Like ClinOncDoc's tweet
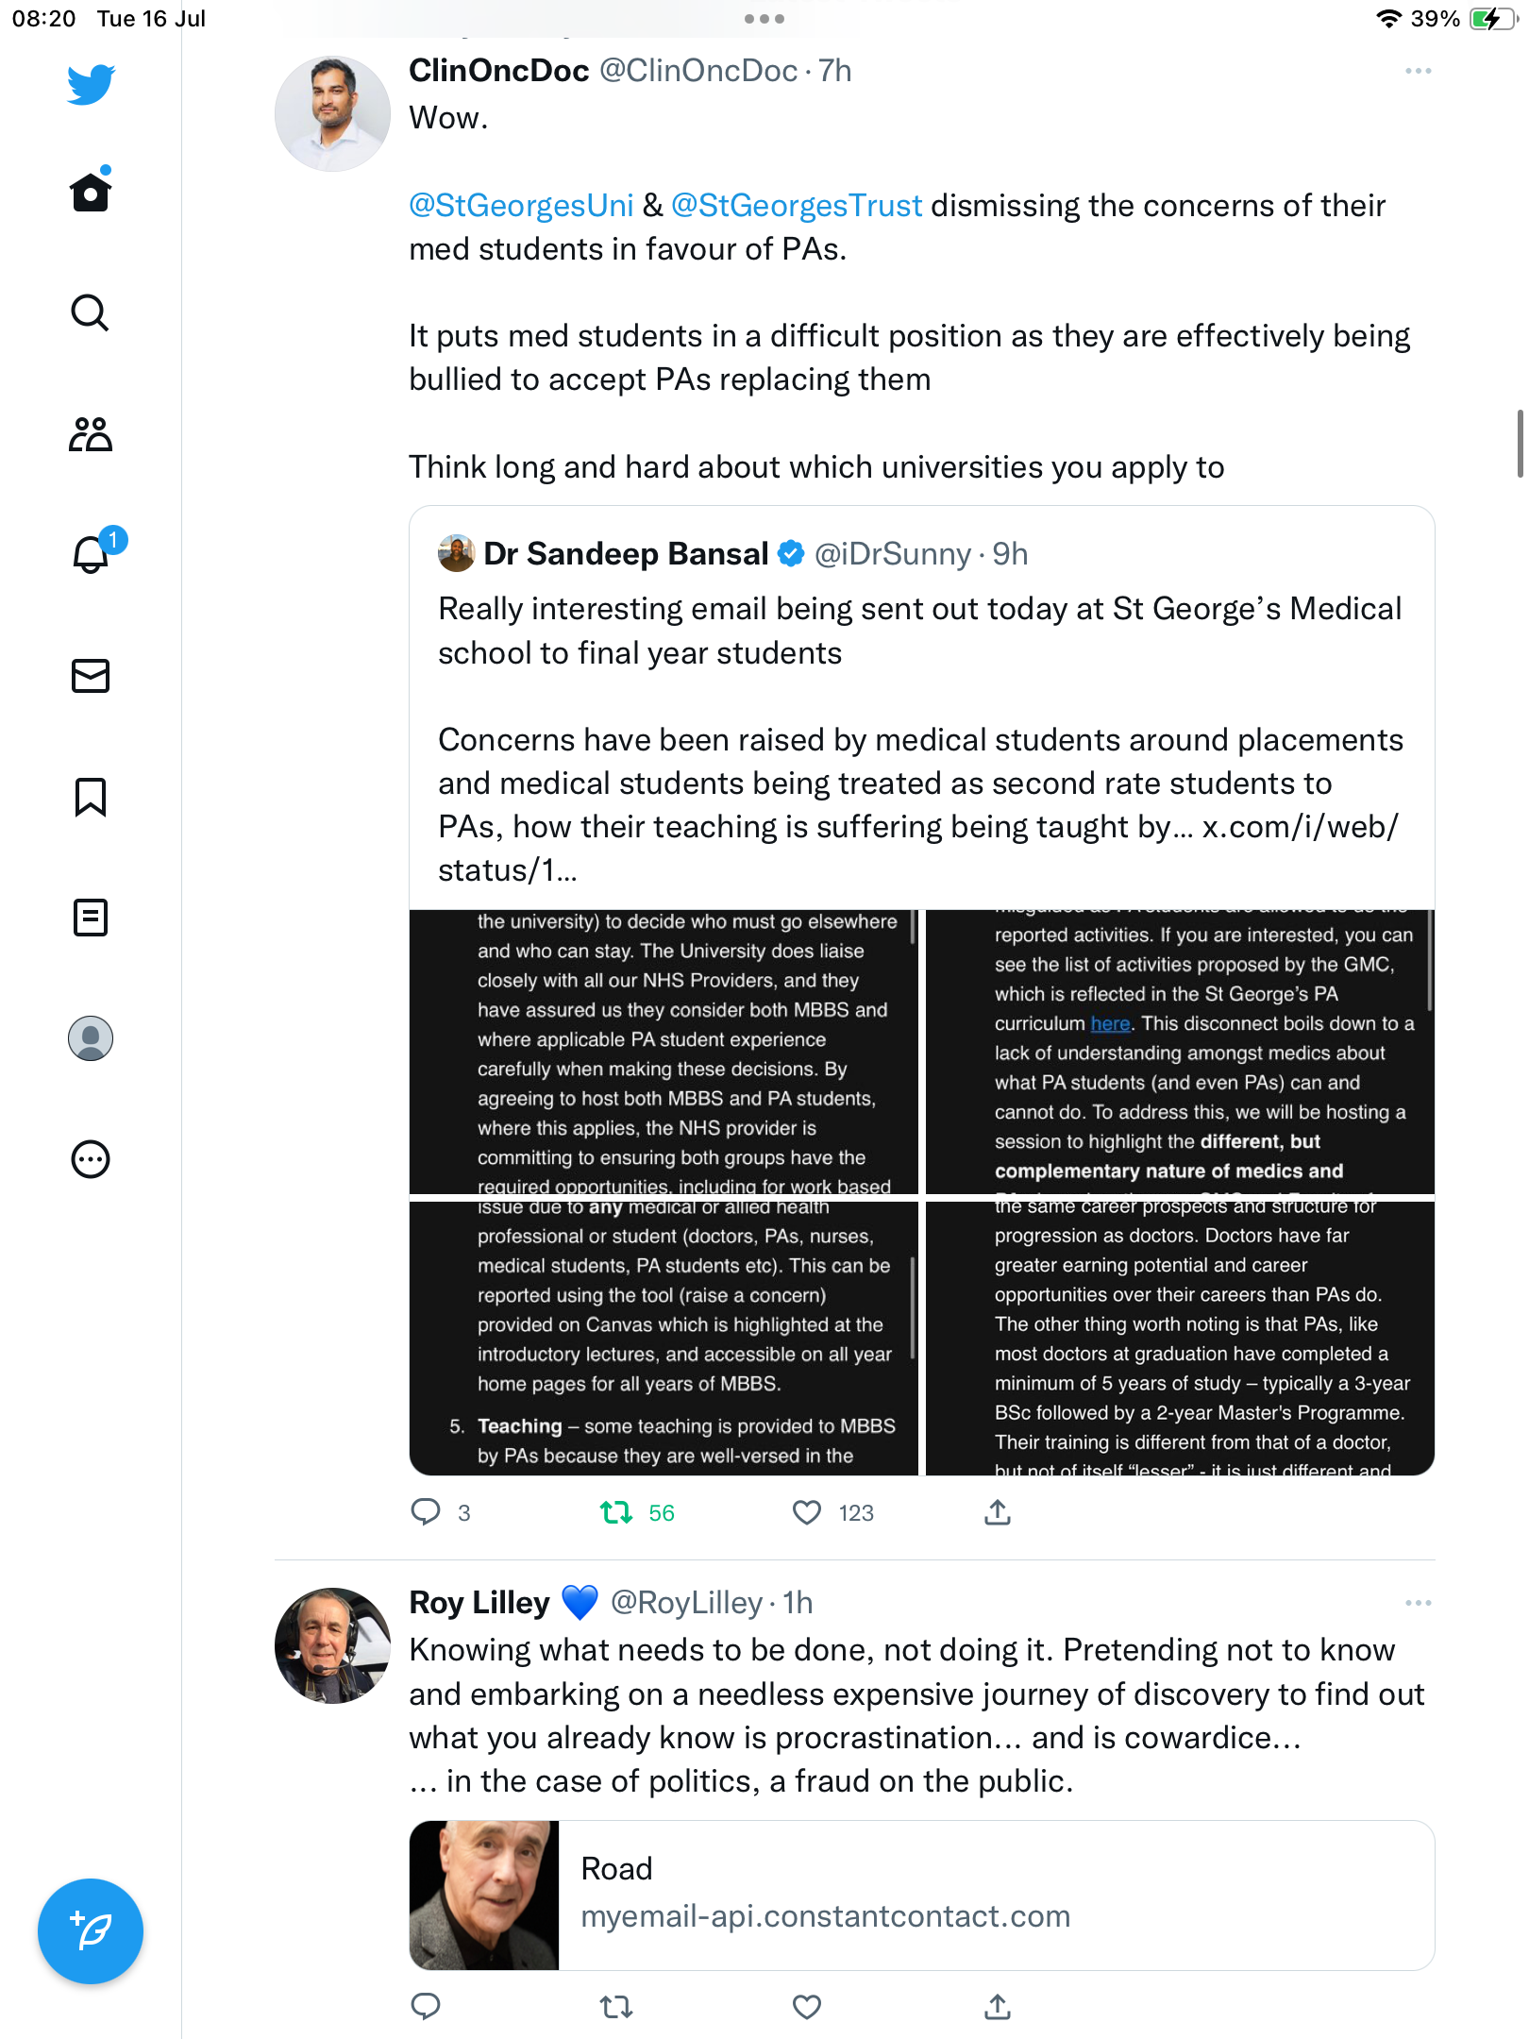 (x=807, y=1513)
